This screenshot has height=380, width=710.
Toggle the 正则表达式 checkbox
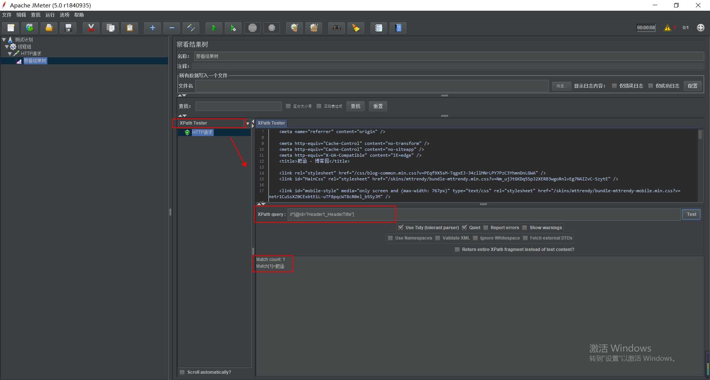(319, 106)
